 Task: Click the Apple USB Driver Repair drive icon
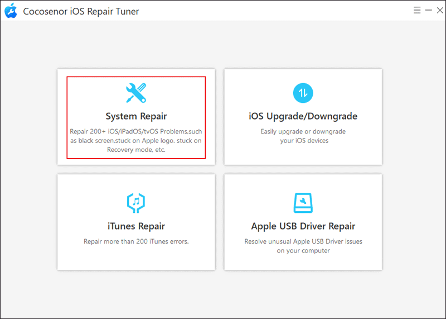click(303, 203)
